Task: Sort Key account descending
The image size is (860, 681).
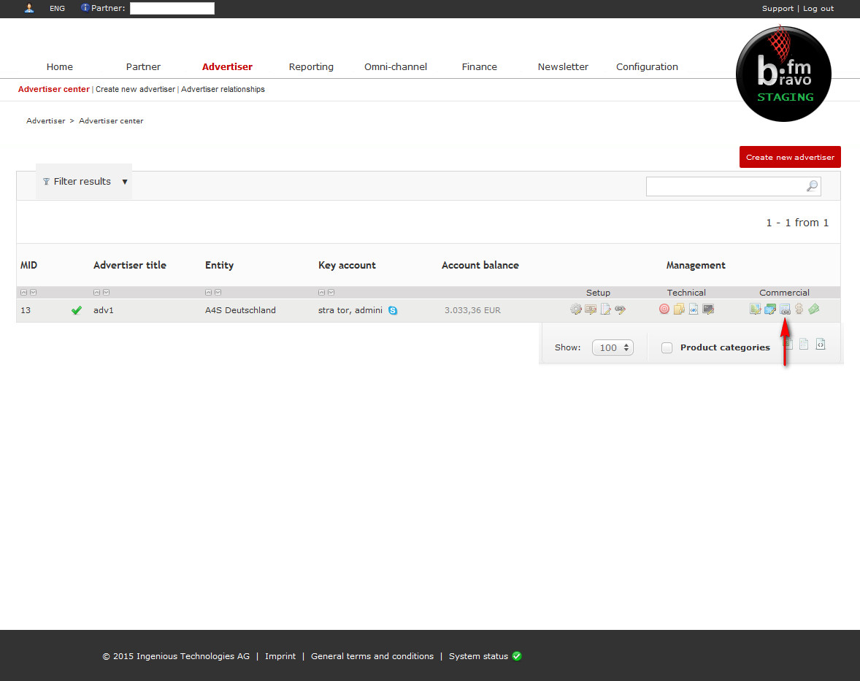Action: [x=331, y=292]
